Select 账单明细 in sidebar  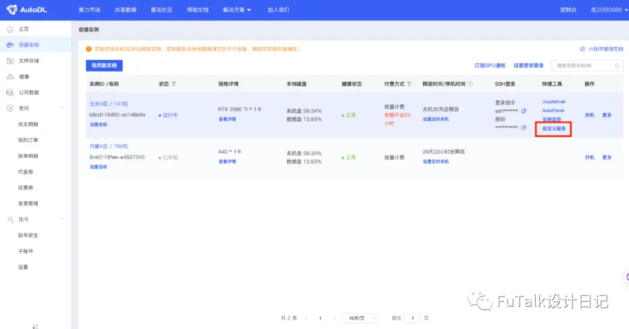28,156
